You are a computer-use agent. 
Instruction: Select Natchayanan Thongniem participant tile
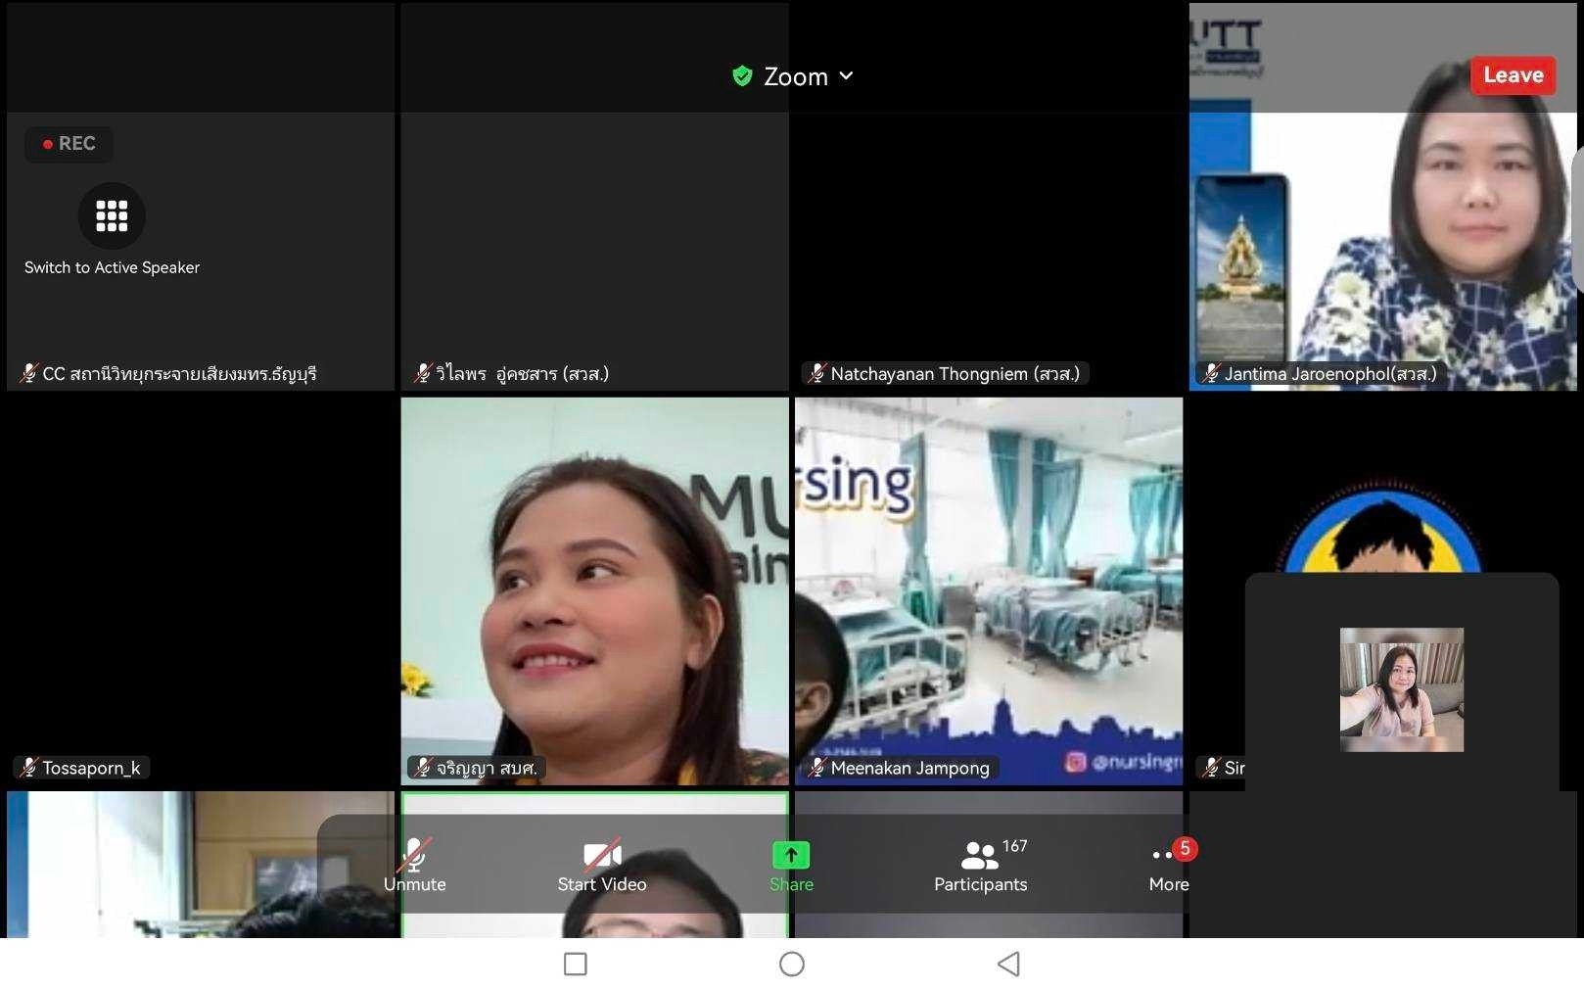(989, 196)
